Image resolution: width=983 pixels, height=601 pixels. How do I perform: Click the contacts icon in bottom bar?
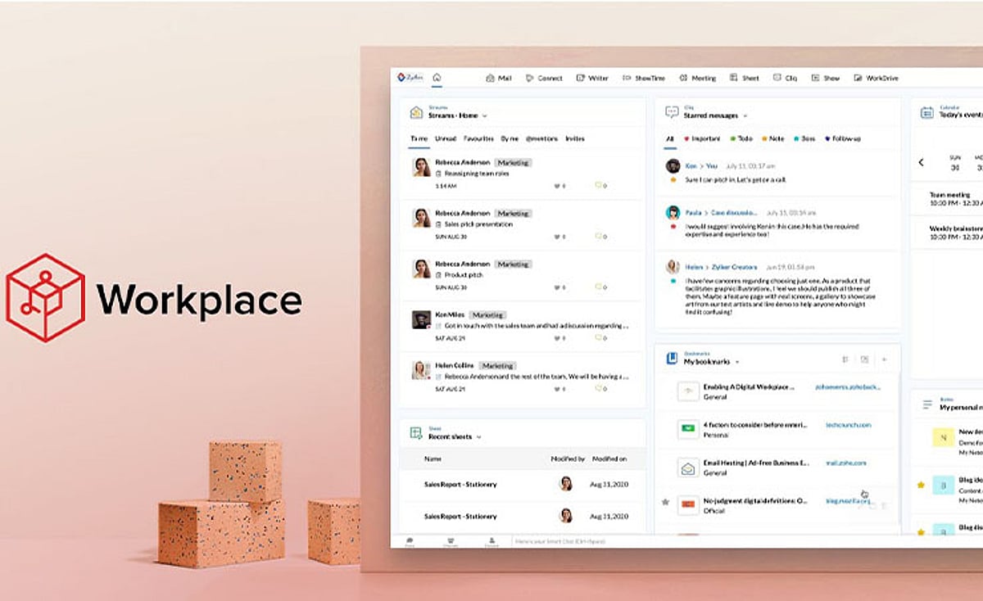[491, 541]
